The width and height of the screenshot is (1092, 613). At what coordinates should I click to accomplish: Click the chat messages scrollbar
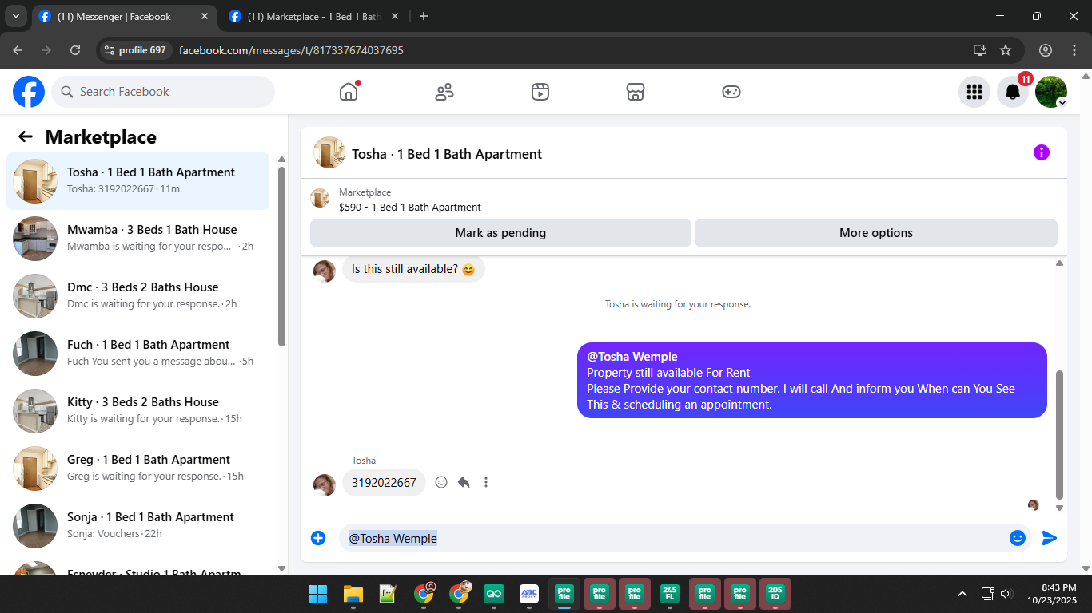(x=1059, y=434)
